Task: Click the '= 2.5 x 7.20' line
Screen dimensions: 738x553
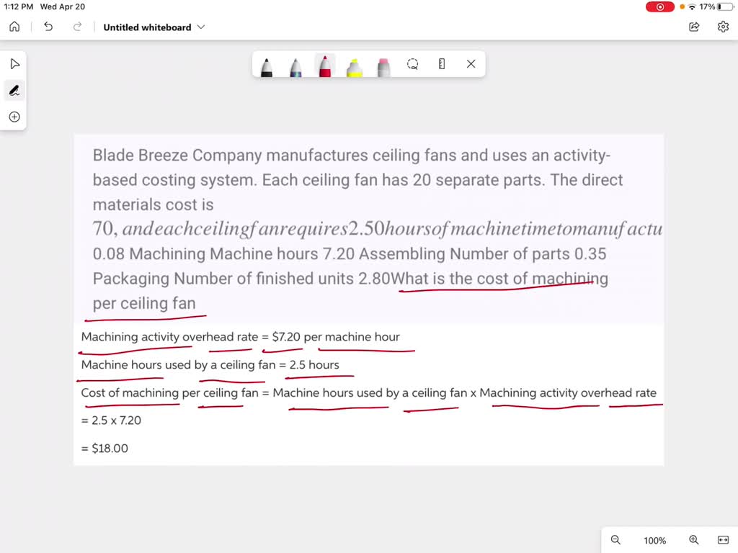Action: [111, 421]
